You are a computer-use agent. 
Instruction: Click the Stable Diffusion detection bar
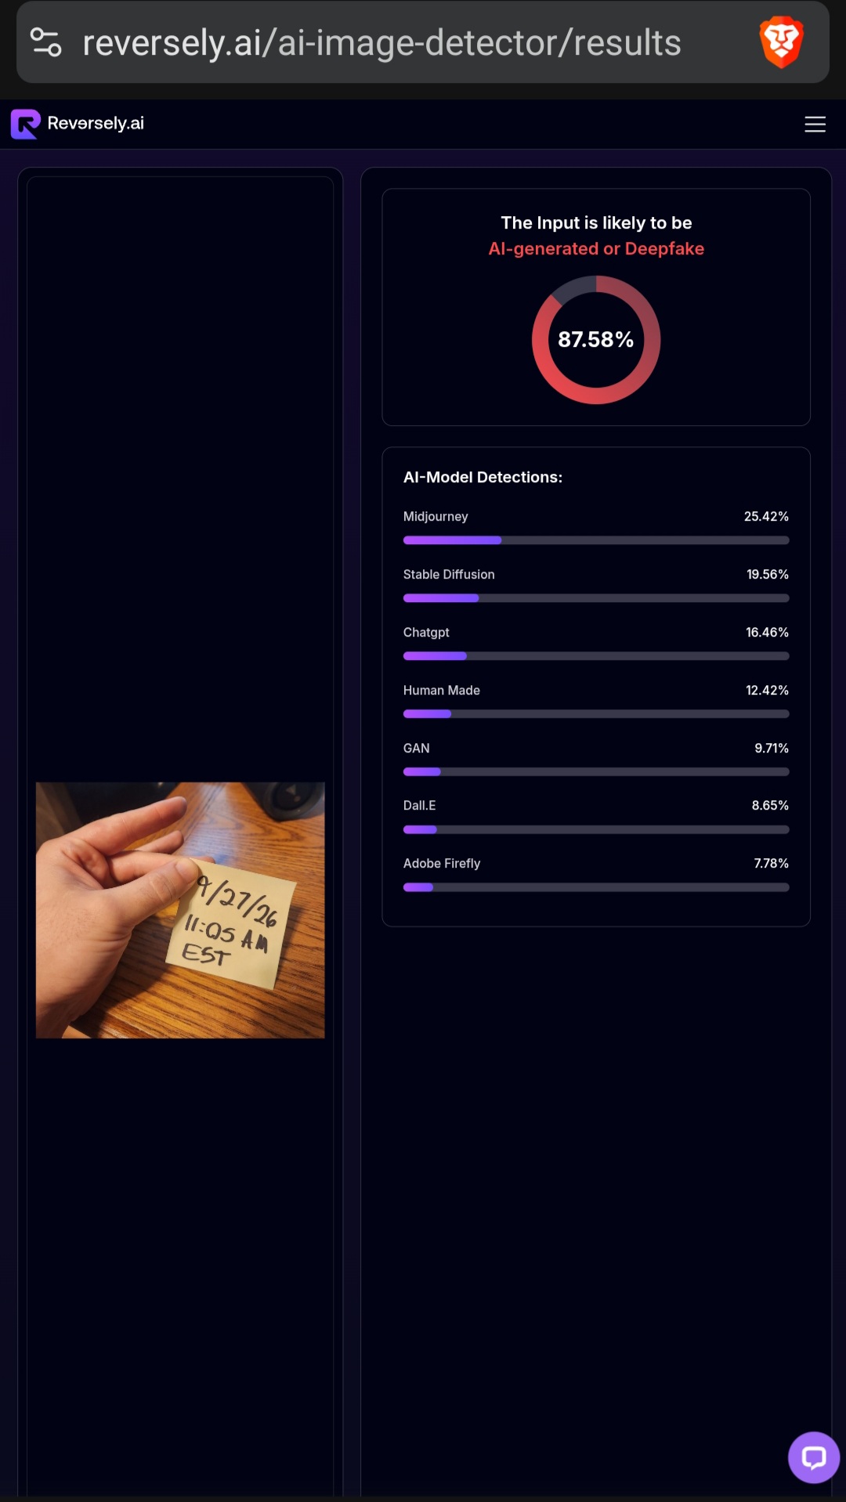[x=596, y=598]
